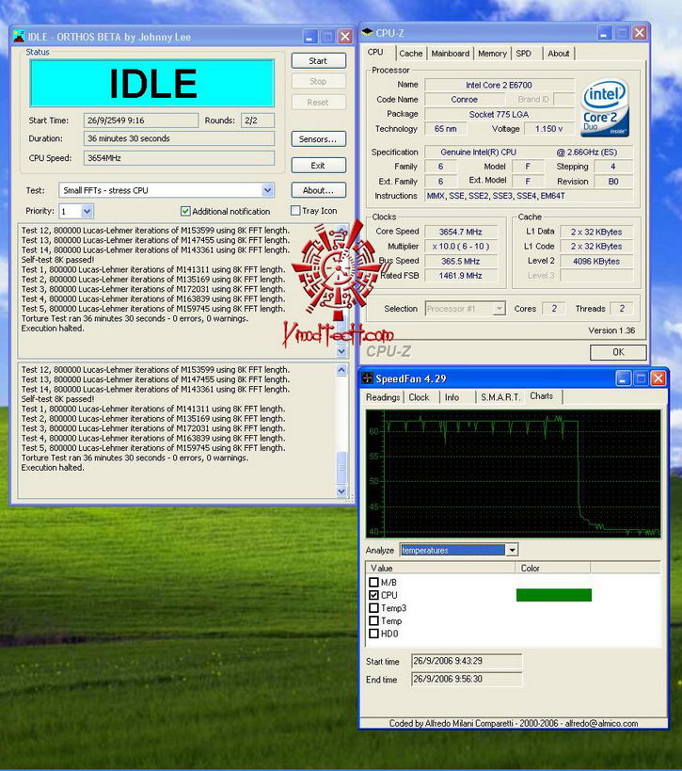This screenshot has width=682, height=771.
Task: Switch to the Cache tab in CPU-Z
Action: (x=411, y=53)
